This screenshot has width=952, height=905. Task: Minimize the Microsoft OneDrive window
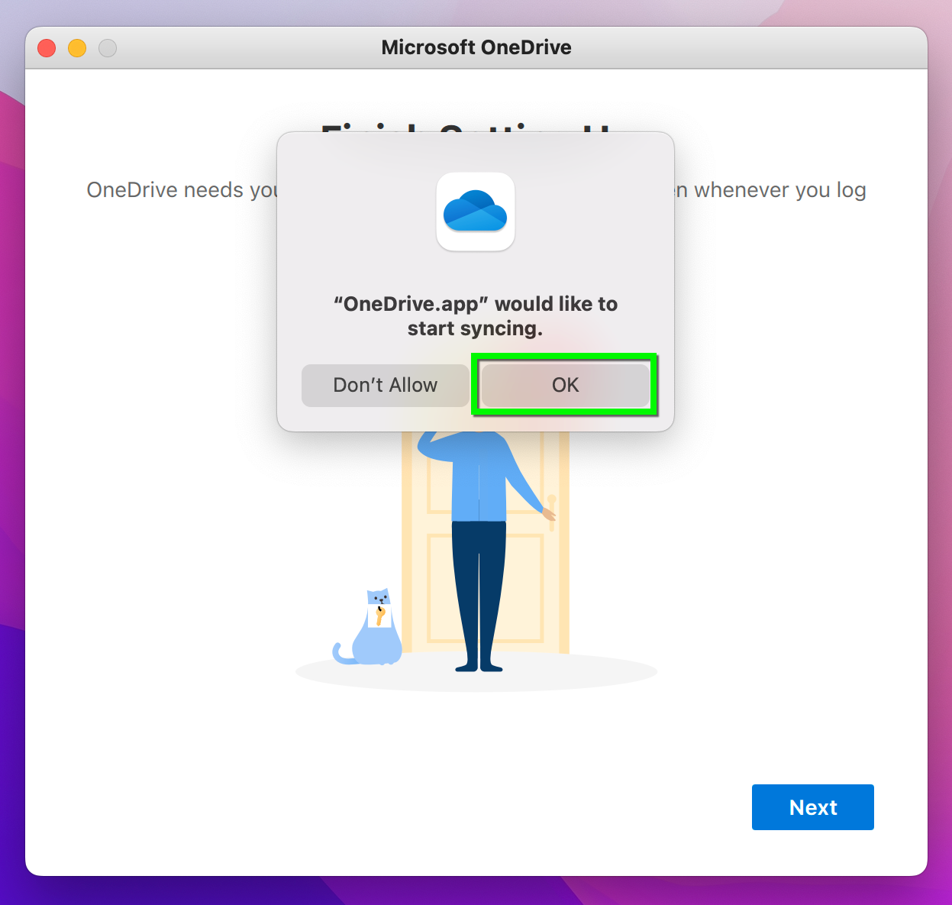click(77, 48)
